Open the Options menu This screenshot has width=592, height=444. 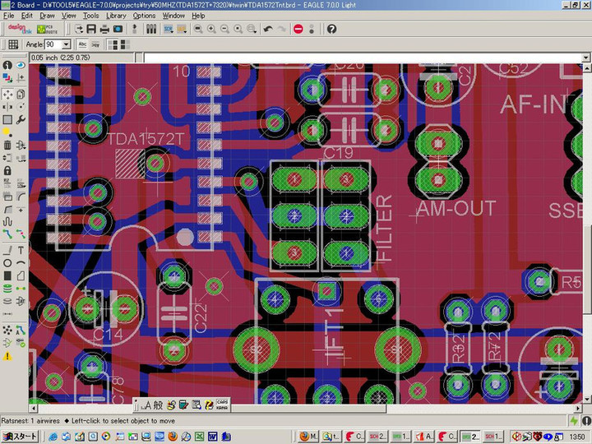[144, 16]
